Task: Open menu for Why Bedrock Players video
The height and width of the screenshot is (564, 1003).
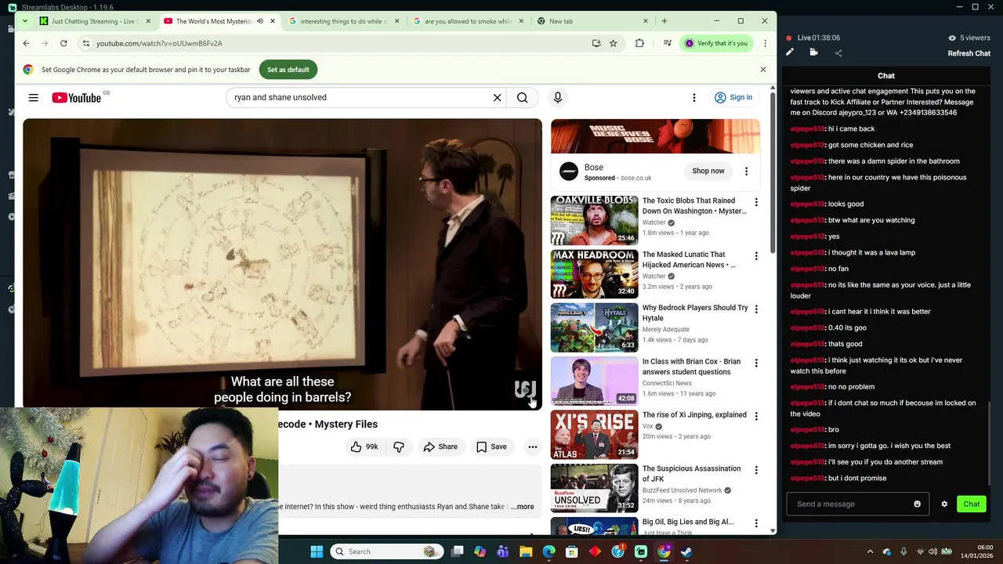Action: [x=756, y=309]
